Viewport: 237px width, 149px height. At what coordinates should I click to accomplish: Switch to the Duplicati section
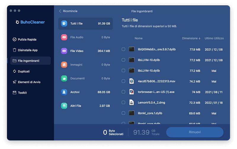click(x=31, y=71)
